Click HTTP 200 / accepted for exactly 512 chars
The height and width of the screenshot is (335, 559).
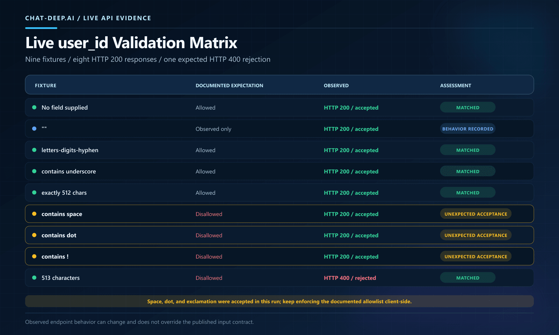(351, 193)
